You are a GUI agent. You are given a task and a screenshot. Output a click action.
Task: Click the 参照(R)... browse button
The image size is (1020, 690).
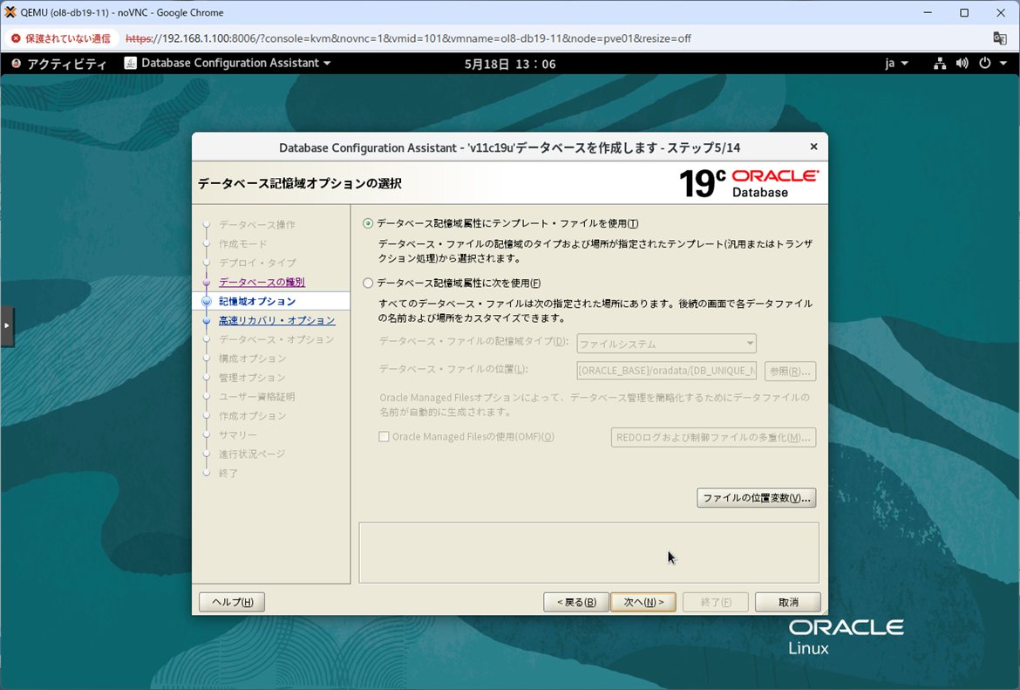[790, 371]
